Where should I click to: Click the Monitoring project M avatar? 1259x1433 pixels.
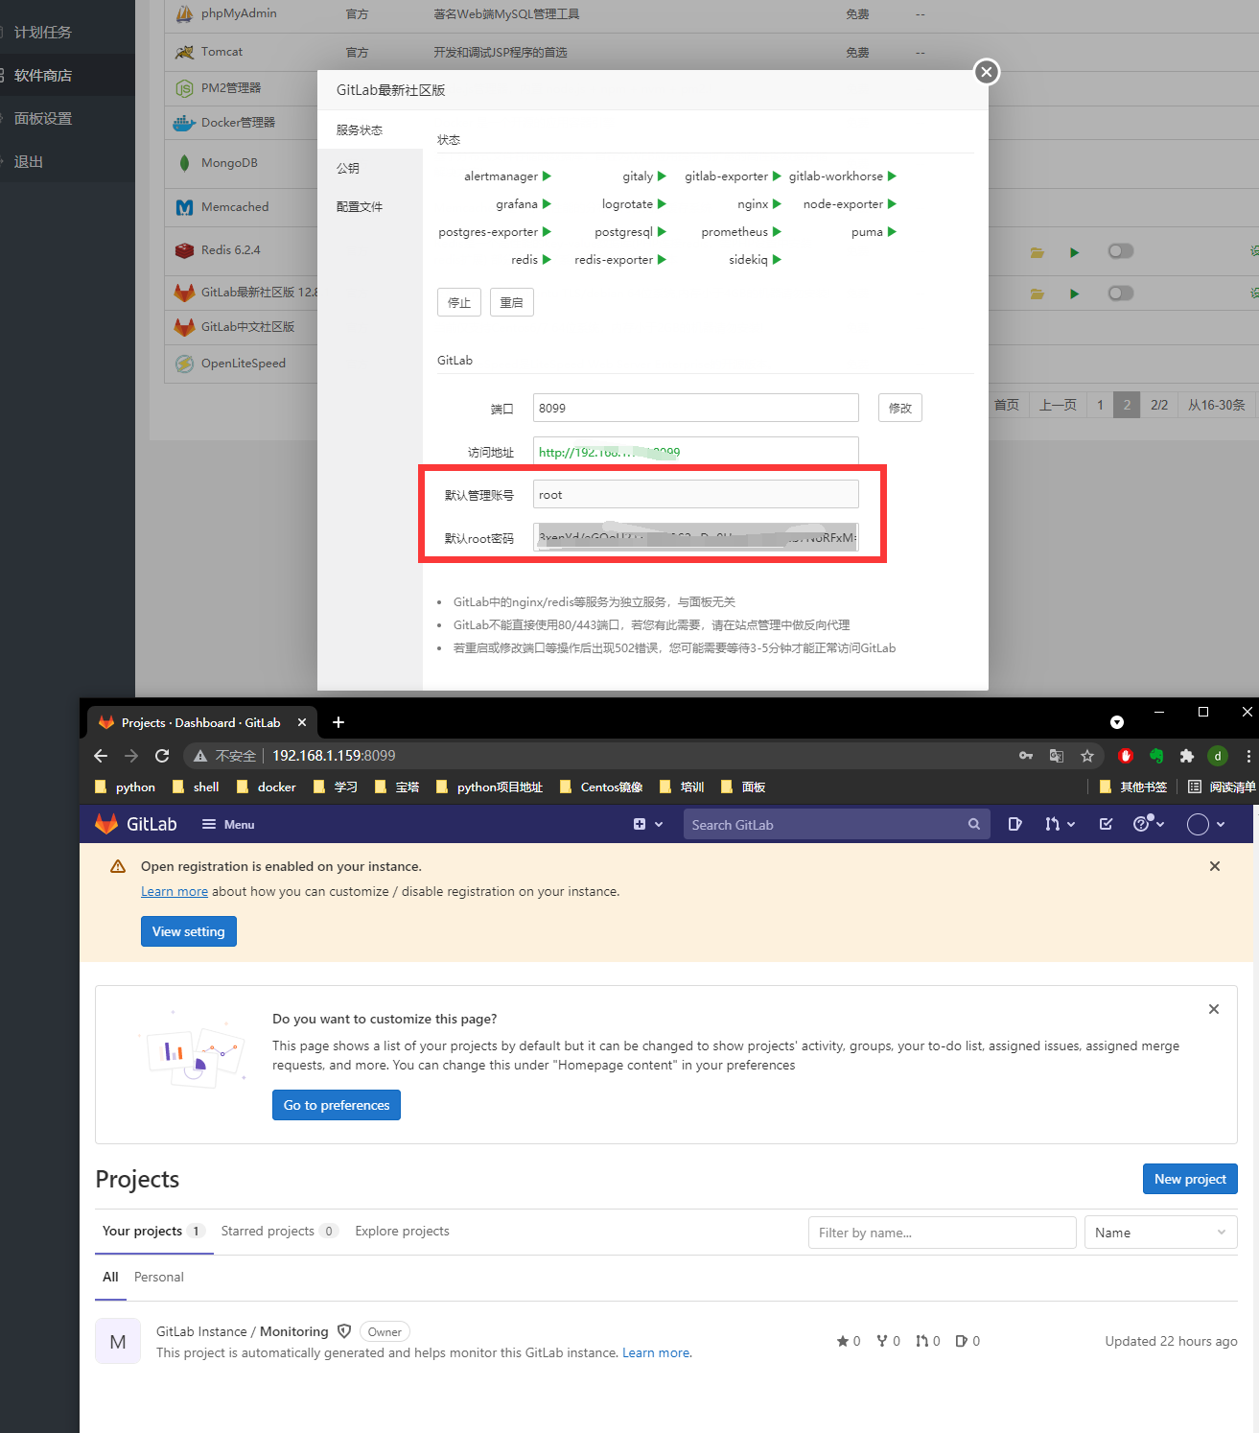pos(118,1341)
